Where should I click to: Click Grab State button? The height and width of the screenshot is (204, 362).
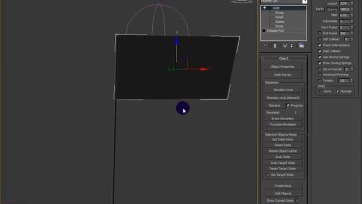(x=283, y=157)
